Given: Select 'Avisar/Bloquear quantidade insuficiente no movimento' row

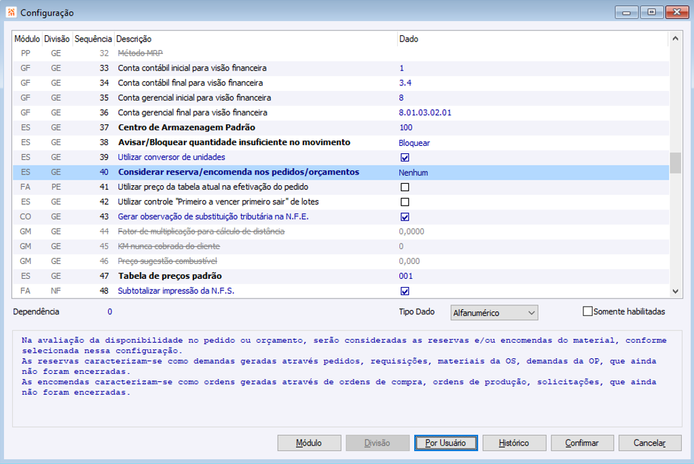Looking at the screenshot, I should pyautogui.click(x=341, y=142).
